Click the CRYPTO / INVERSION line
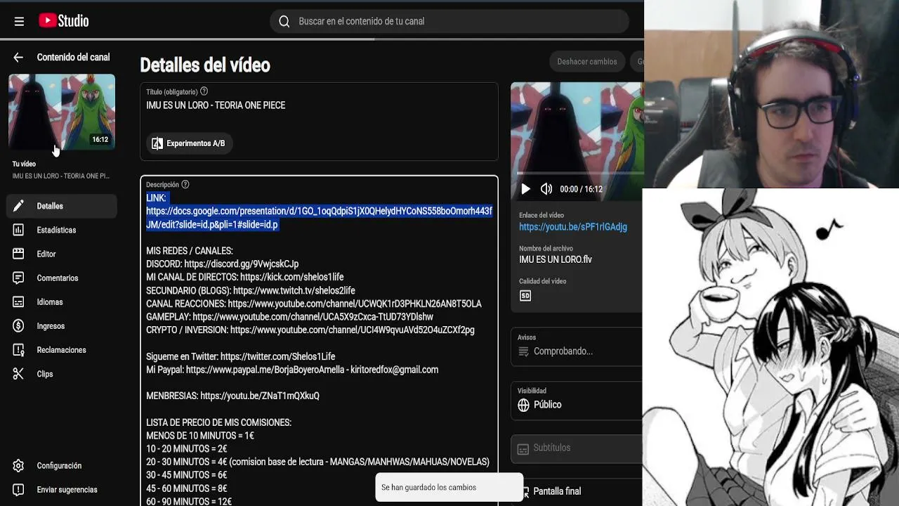899x506 pixels. pos(310,330)
